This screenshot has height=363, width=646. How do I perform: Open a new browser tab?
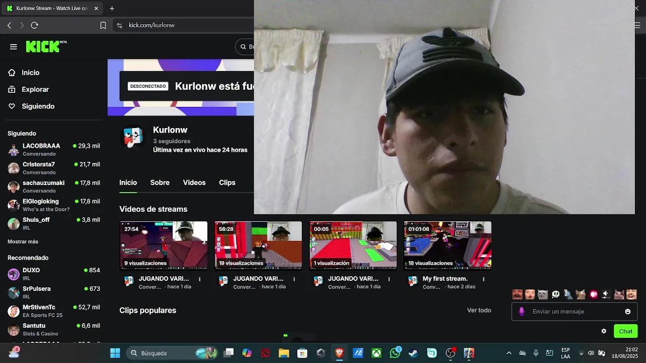click(112, 9)
